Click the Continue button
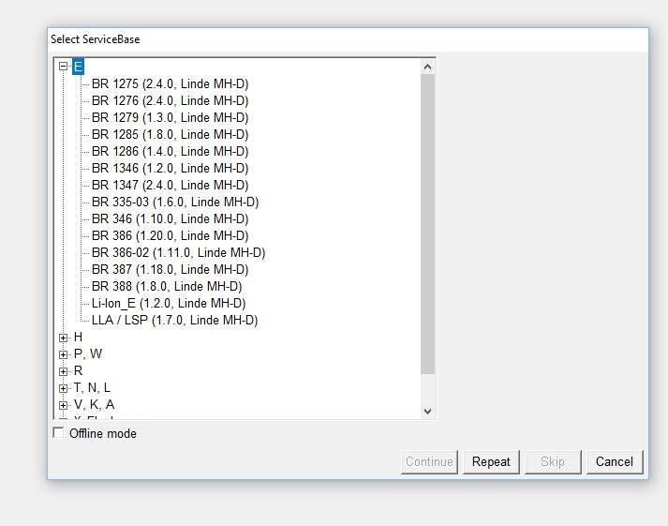668x526 pixels. click(429, 461)
